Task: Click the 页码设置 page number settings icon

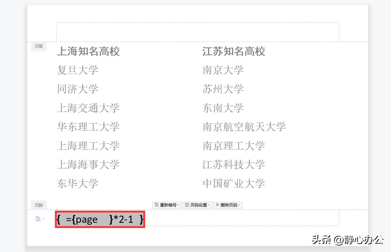Action: click(x=187, y=204)
